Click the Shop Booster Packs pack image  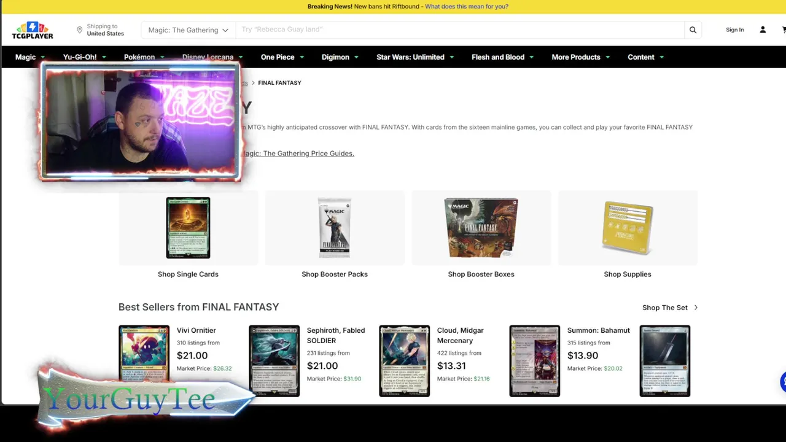tap(335, 228)
